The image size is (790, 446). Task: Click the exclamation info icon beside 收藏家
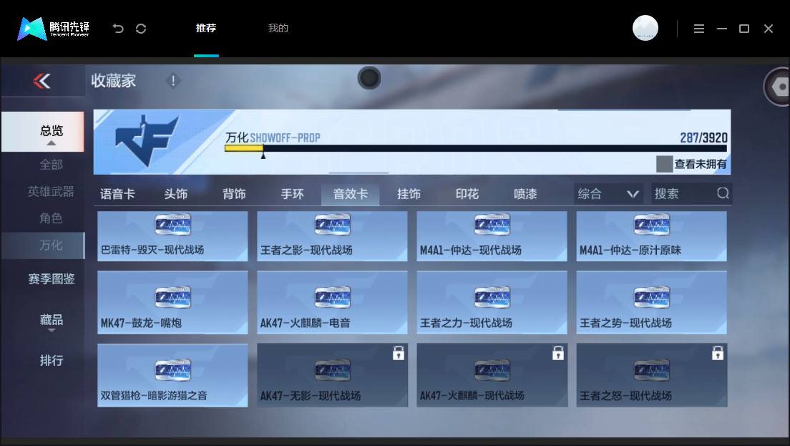(173, 81)
